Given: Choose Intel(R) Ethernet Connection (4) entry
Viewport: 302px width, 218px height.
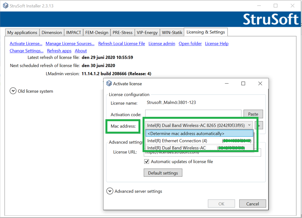Looking at the screenshot, I should (199, 141).
